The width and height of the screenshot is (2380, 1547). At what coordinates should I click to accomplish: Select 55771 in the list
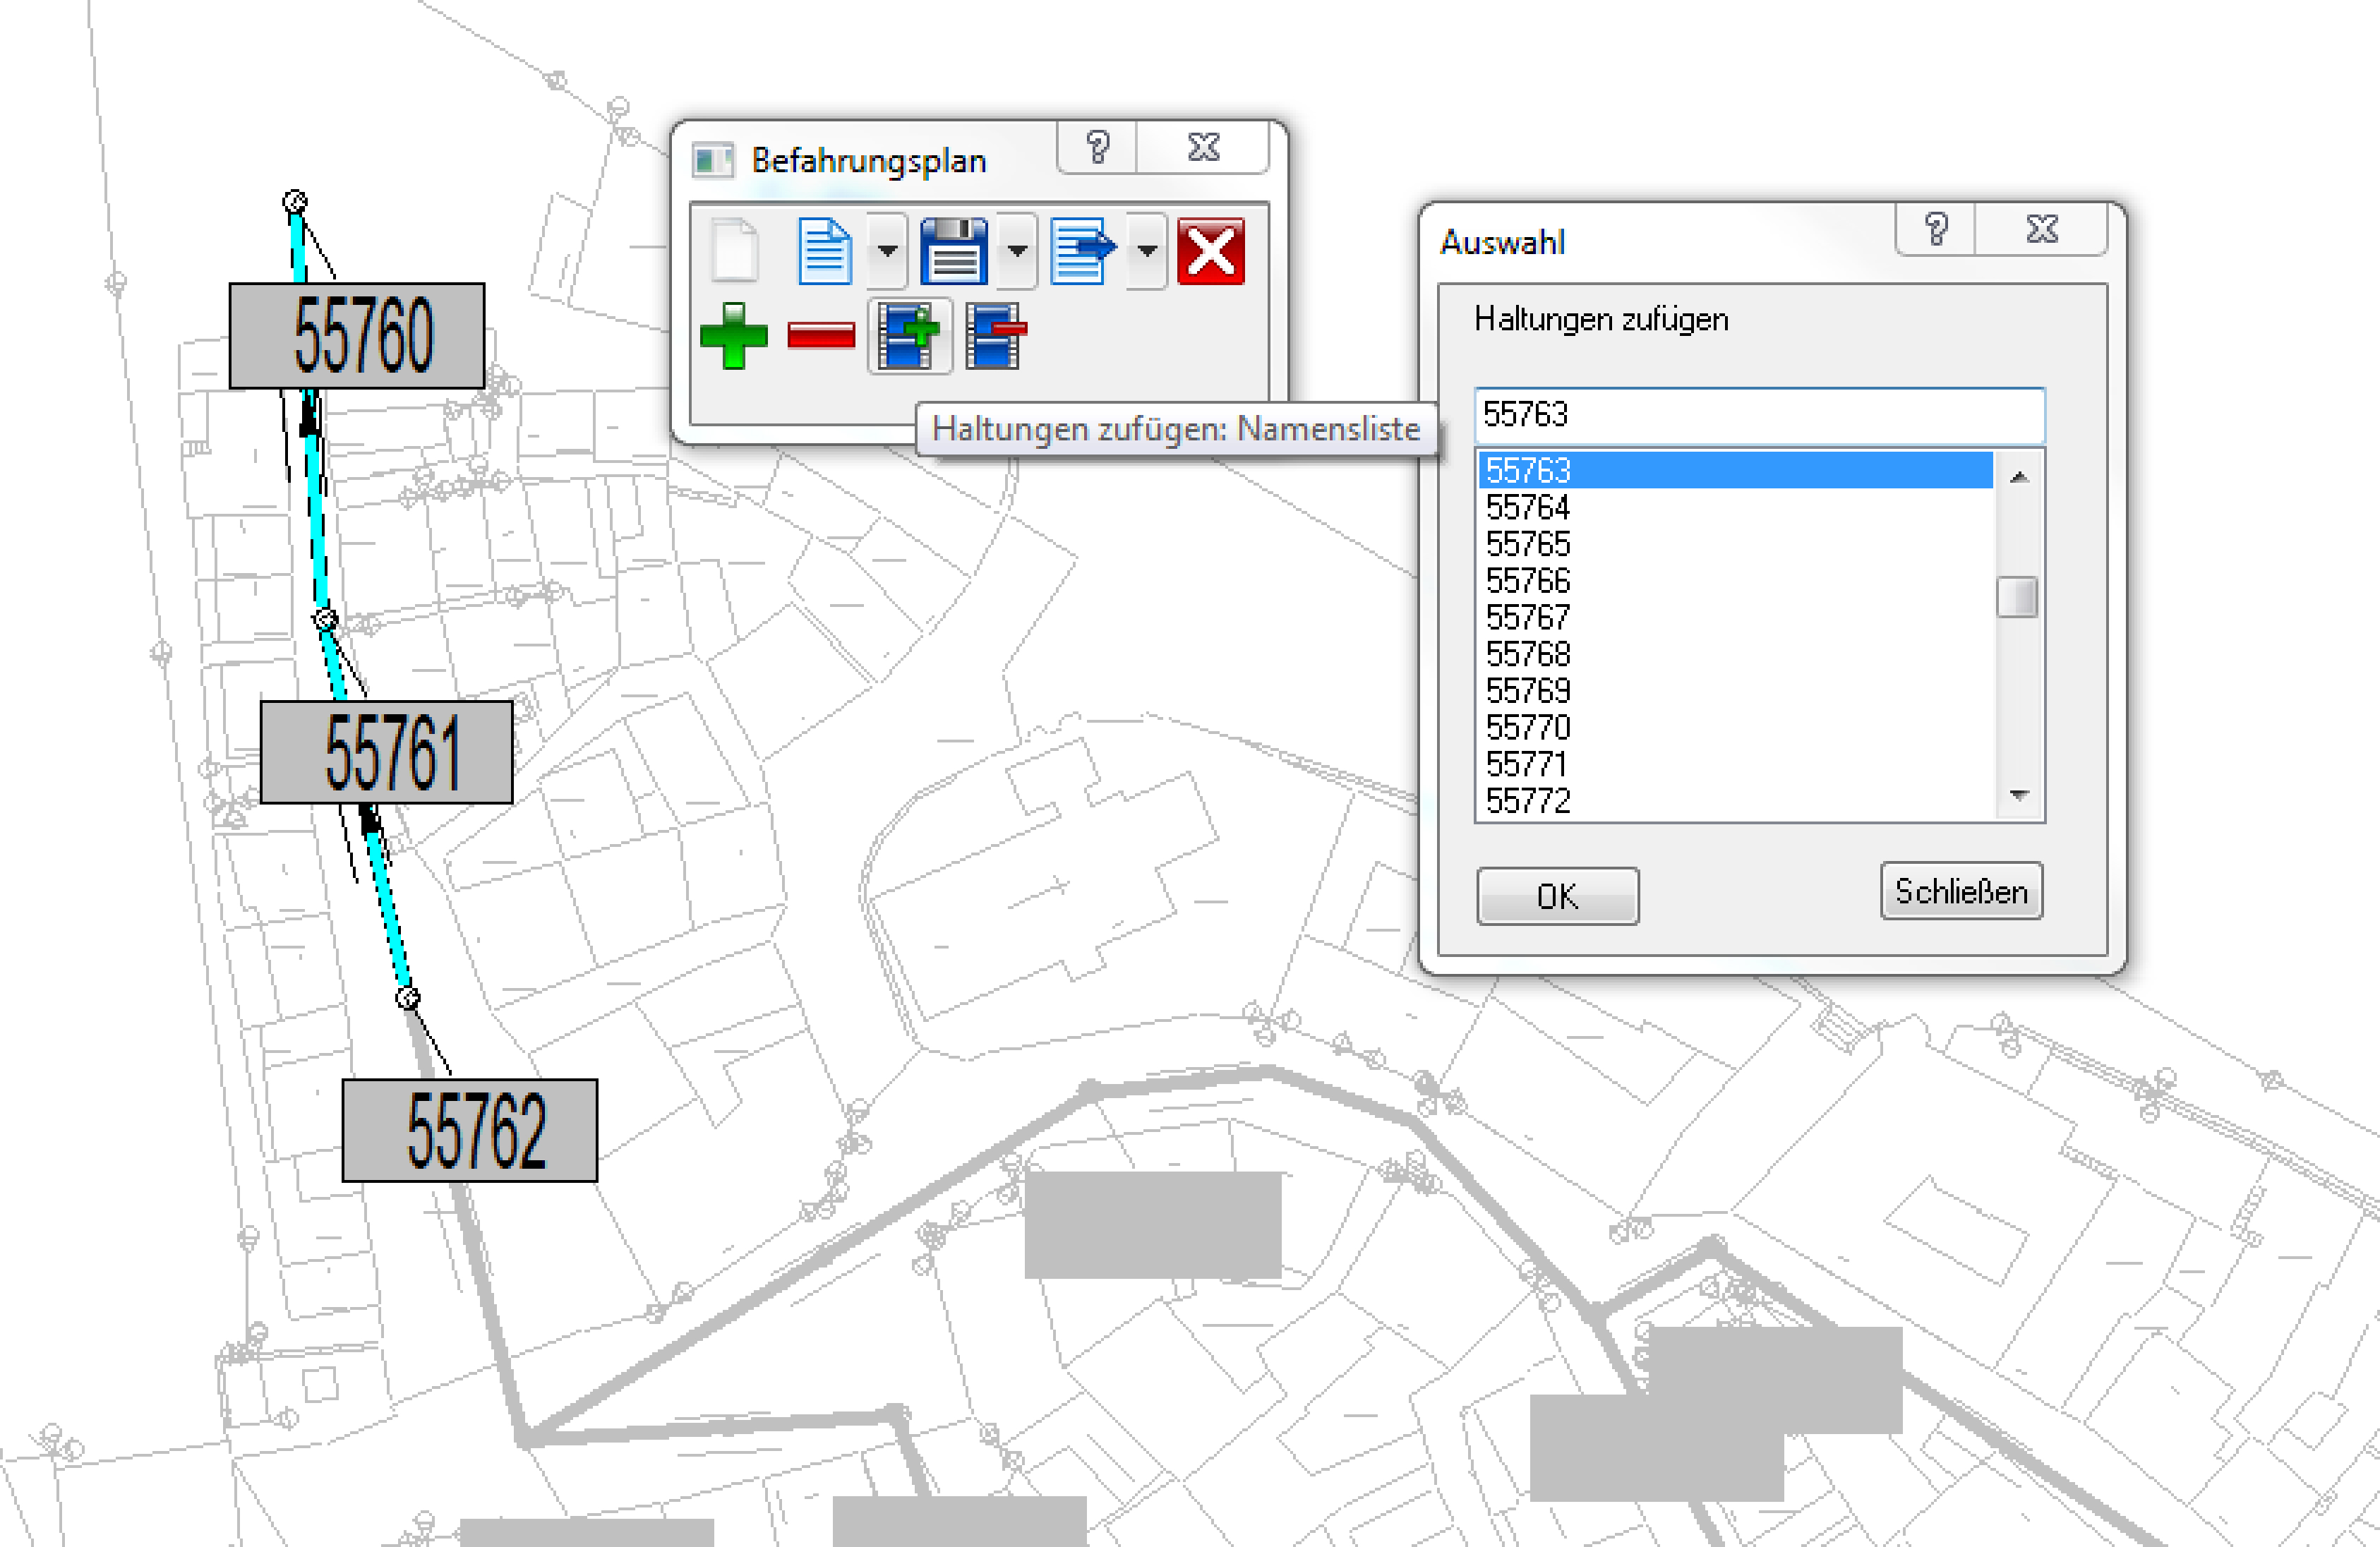click(x=1735, y=764)
